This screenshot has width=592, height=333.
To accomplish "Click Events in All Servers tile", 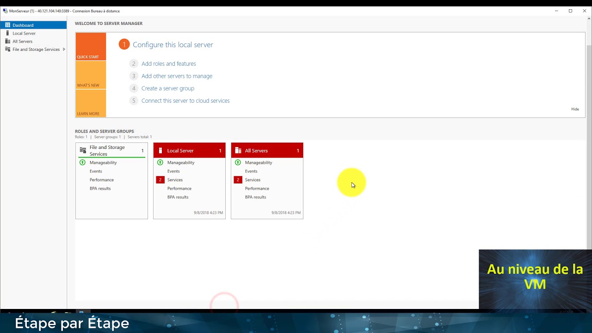I will pyautogui.click(x=251, y=171).
